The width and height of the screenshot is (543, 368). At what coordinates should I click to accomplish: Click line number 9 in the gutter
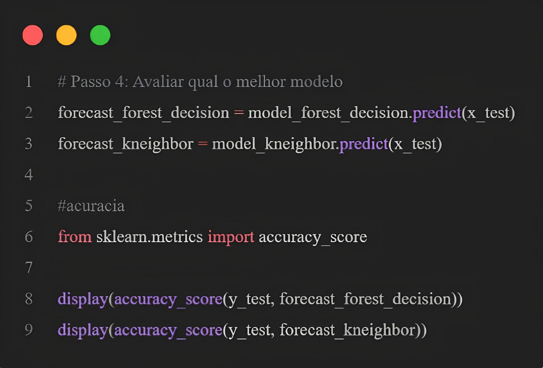click(x=29, y=330)
